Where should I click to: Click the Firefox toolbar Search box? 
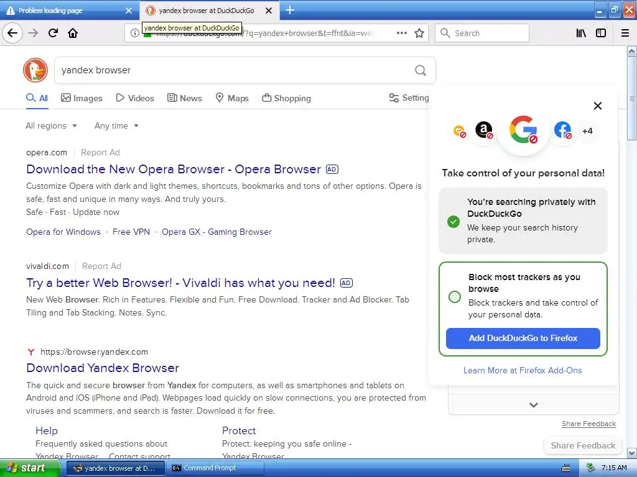482,34
